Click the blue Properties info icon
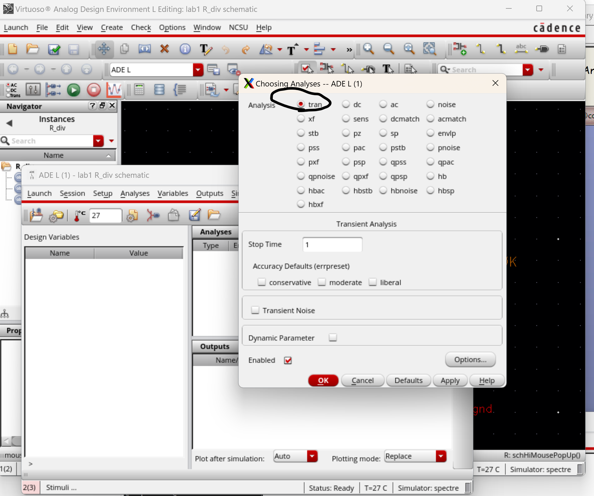The width and height of the screenshot is (594, 496). click(185, 49)
